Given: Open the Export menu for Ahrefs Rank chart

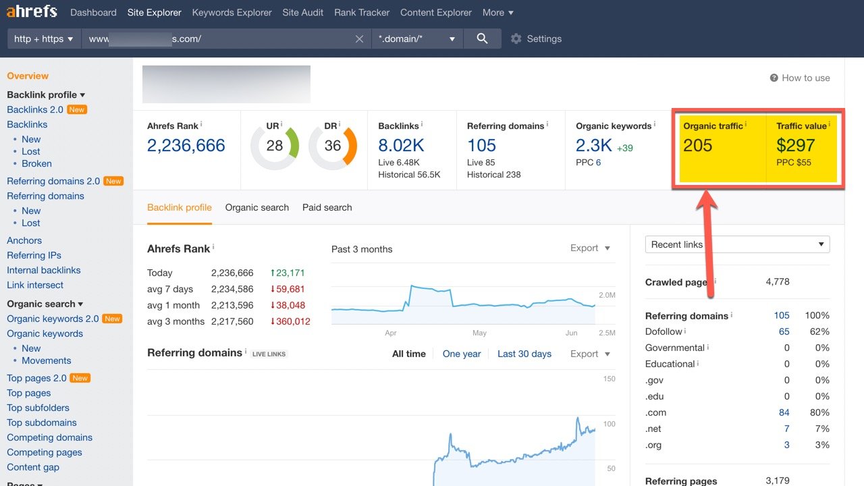Looking at the screenshot, I should point(590,248).
